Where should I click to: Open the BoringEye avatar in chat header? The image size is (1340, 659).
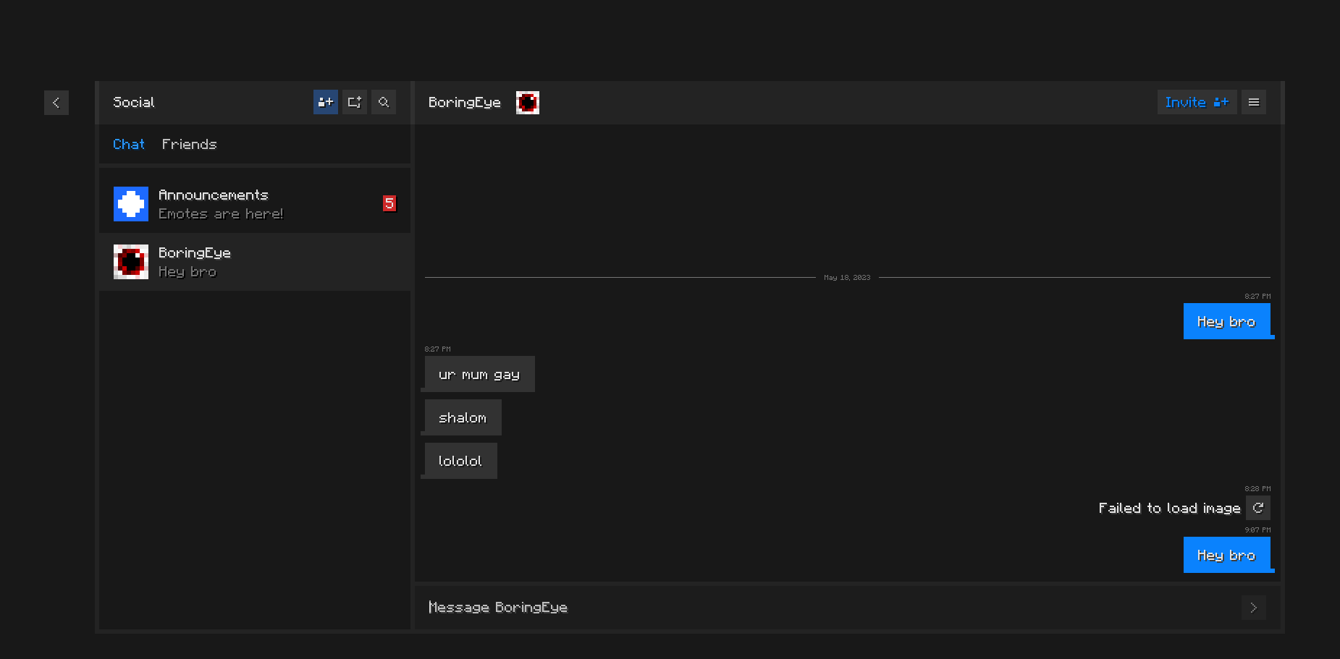[528, 103]
